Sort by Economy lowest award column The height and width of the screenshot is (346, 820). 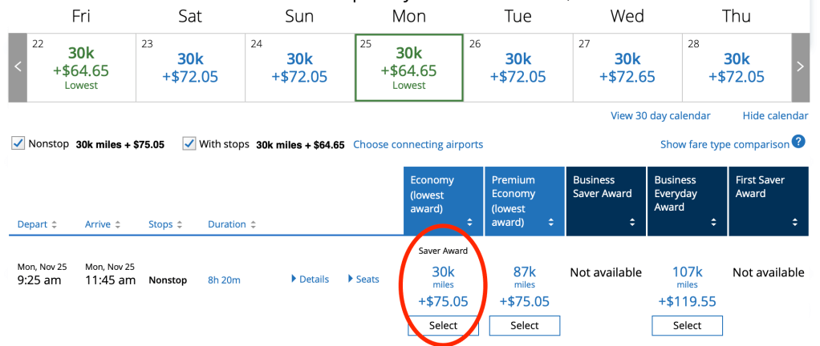tap(470, 222)
